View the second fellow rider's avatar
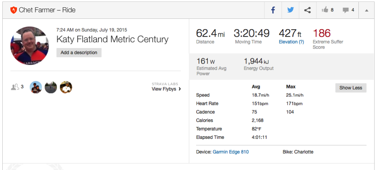 (51, 87)
